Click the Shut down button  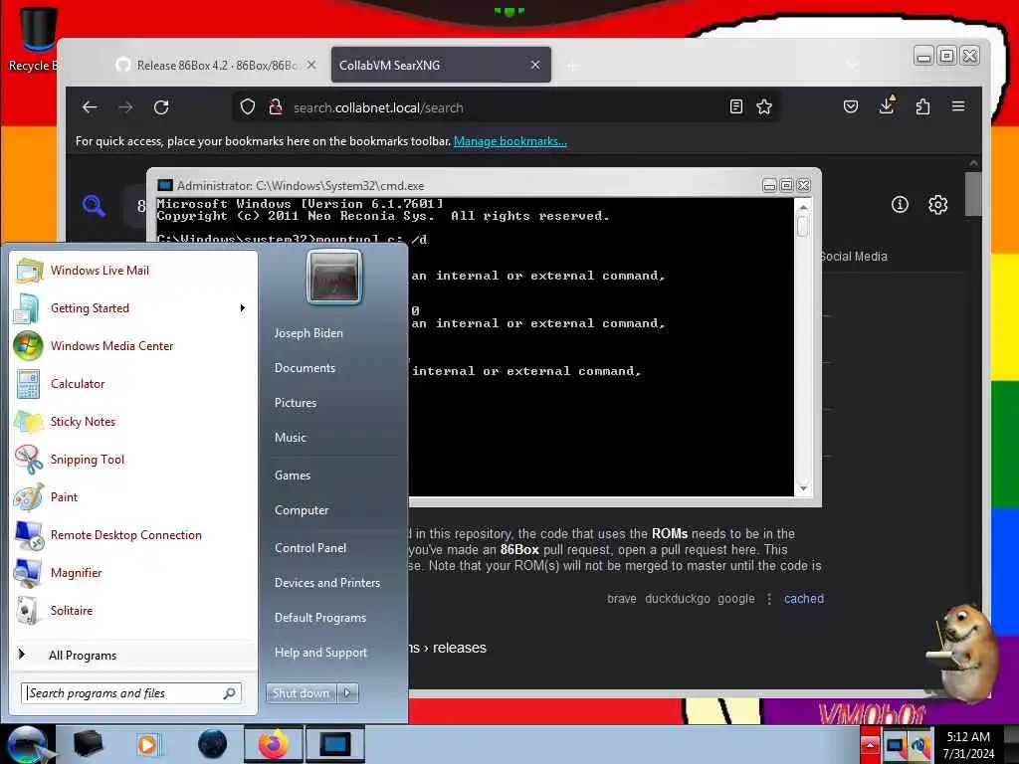coord(301,693)
